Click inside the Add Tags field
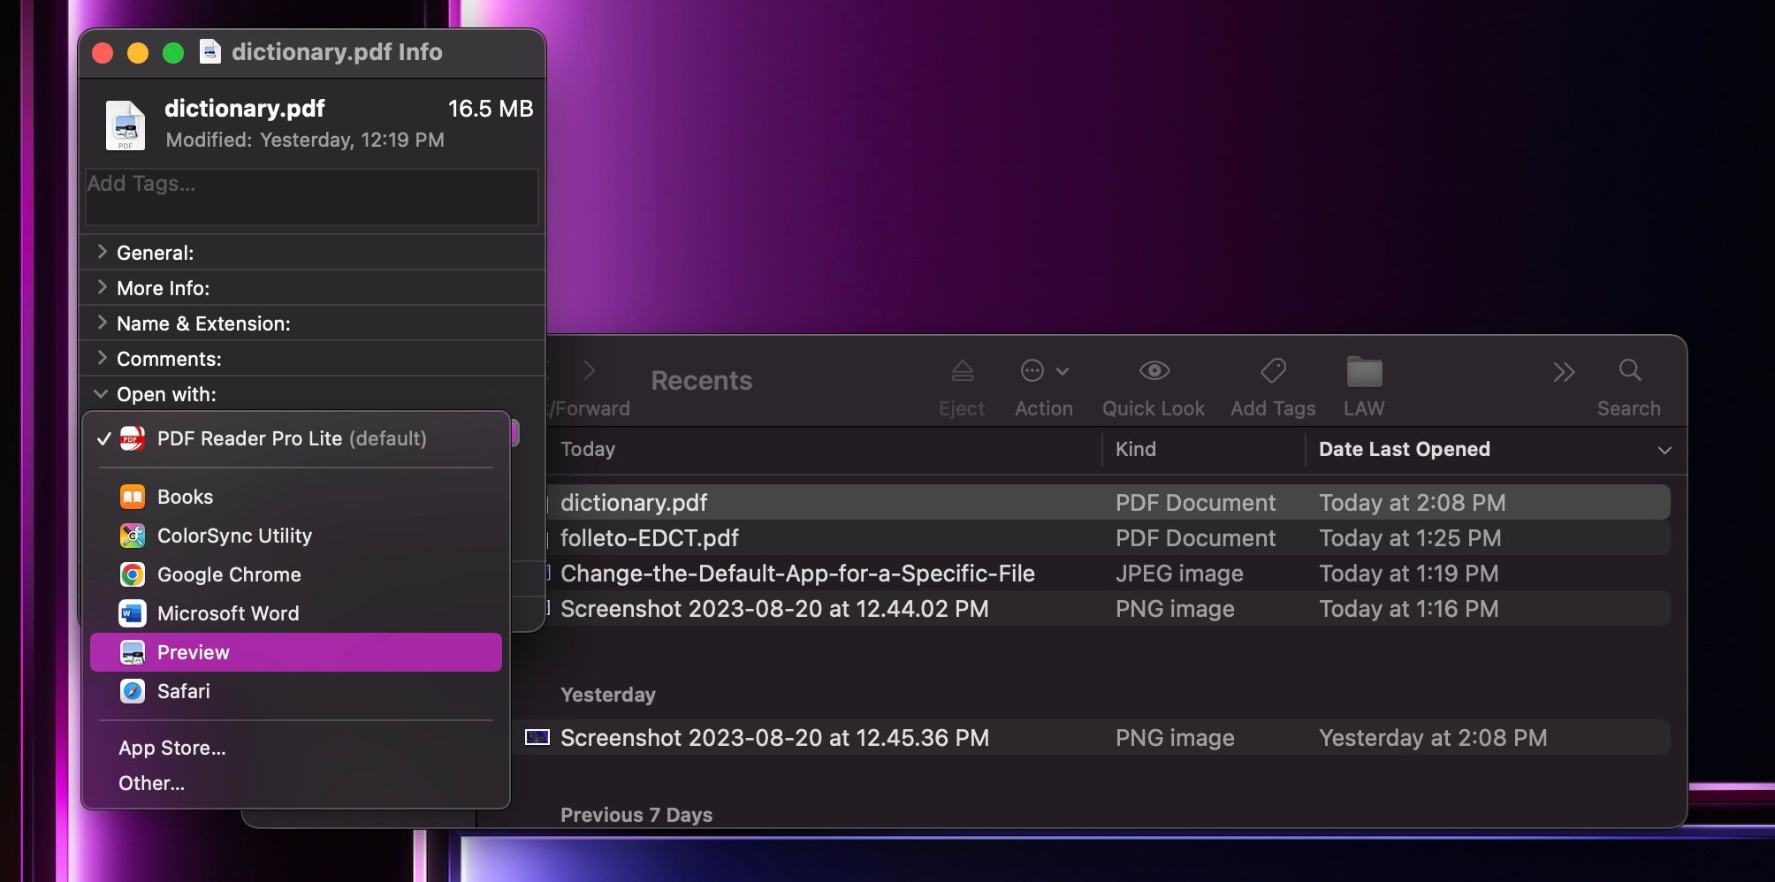 309,196
